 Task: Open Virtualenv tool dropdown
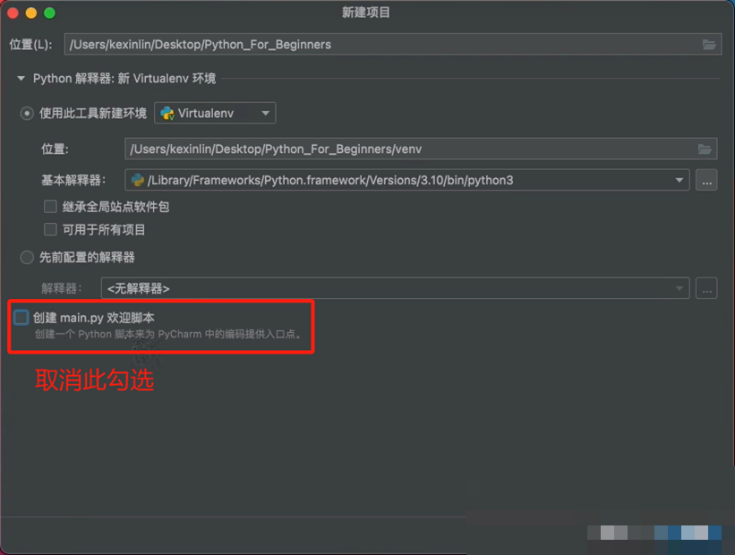click(215, 113)
